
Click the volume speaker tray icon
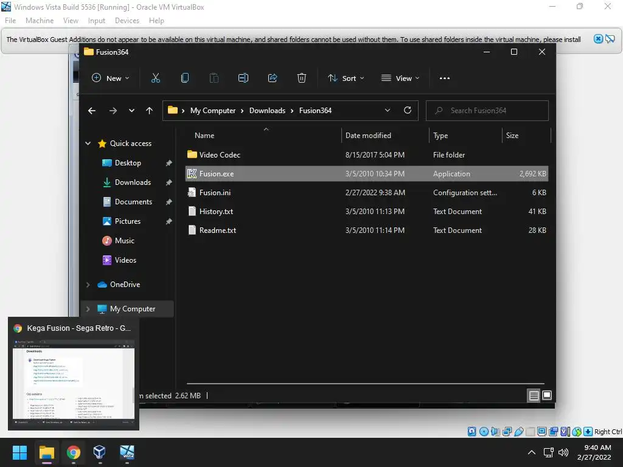[563, 452]
